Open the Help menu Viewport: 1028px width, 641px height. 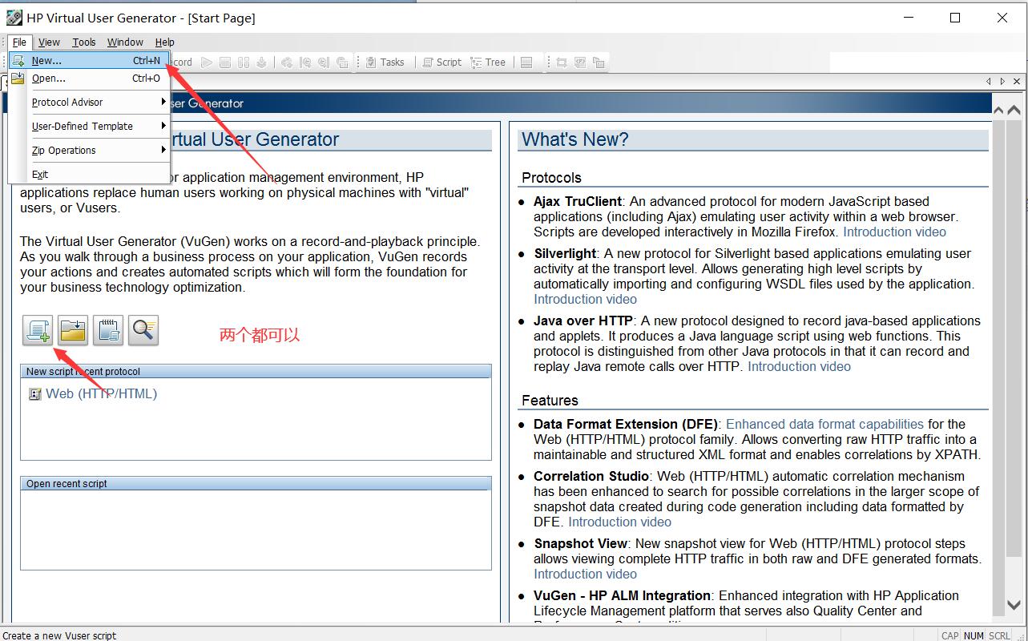pyautogui.click(x=164, y=42)
